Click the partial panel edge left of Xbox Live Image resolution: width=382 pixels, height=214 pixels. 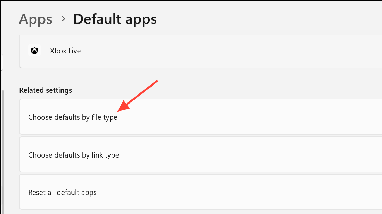(1, 62)
